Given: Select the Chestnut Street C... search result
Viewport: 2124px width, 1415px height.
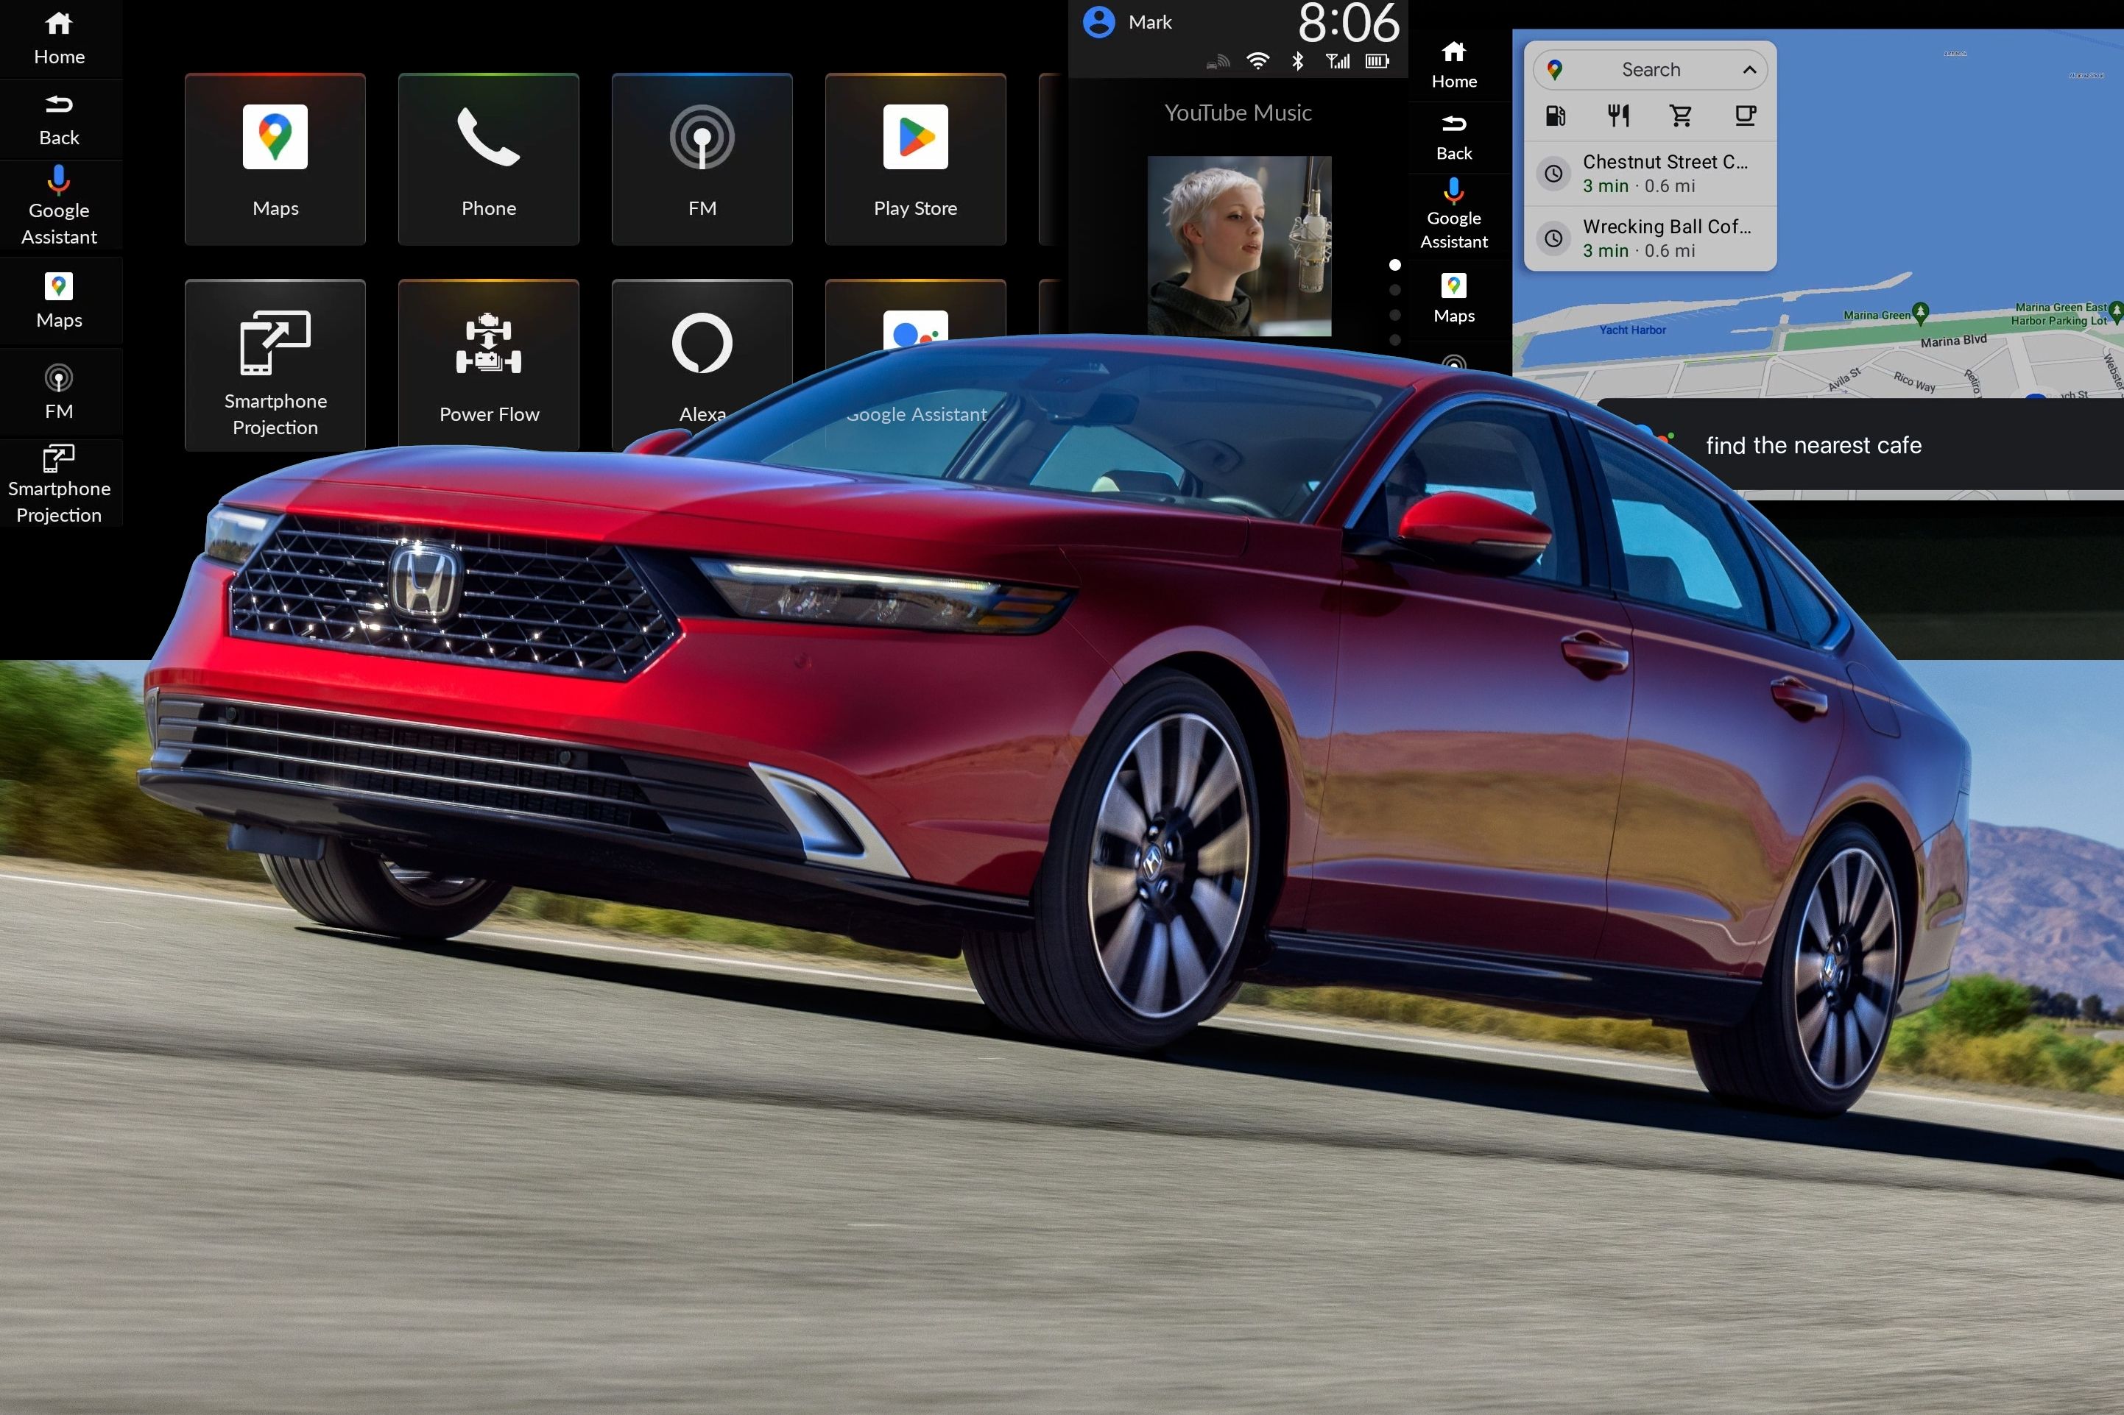Looking at the screenshot, I should coord(1650,173).
